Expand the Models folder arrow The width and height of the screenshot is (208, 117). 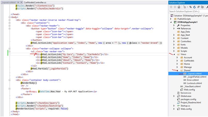(x=174, y=48)
